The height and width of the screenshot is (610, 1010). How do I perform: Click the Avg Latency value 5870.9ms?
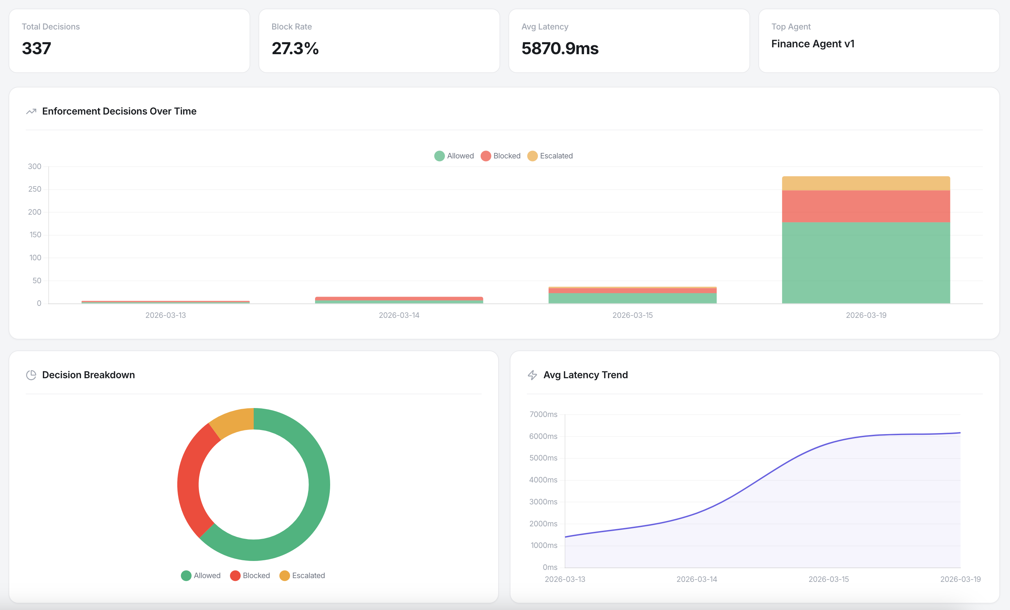pyautogui.click(x=560, y=48)
